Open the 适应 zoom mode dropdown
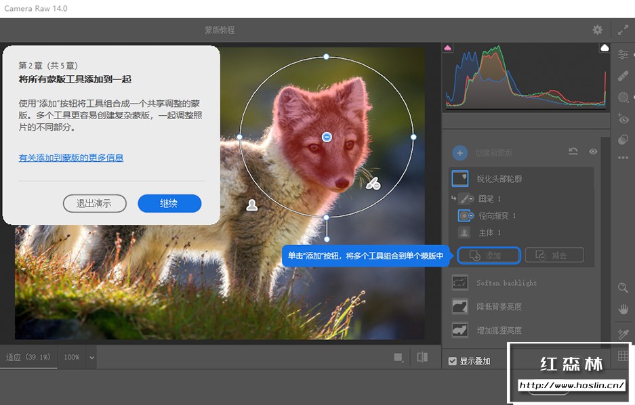The width and height of the screenshot is (635, 405). click(x=29, y=357)
